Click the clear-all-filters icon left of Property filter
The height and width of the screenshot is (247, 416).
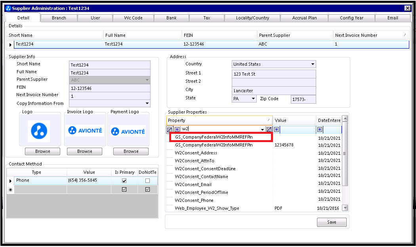coord(170,129)
